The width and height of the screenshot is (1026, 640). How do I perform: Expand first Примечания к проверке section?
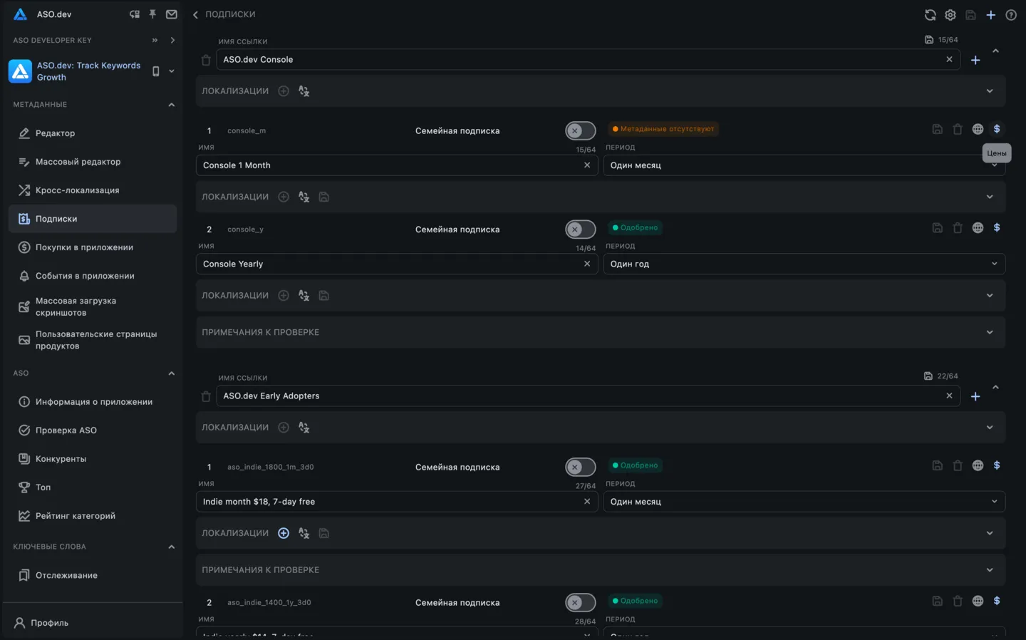tap(600, 332)
